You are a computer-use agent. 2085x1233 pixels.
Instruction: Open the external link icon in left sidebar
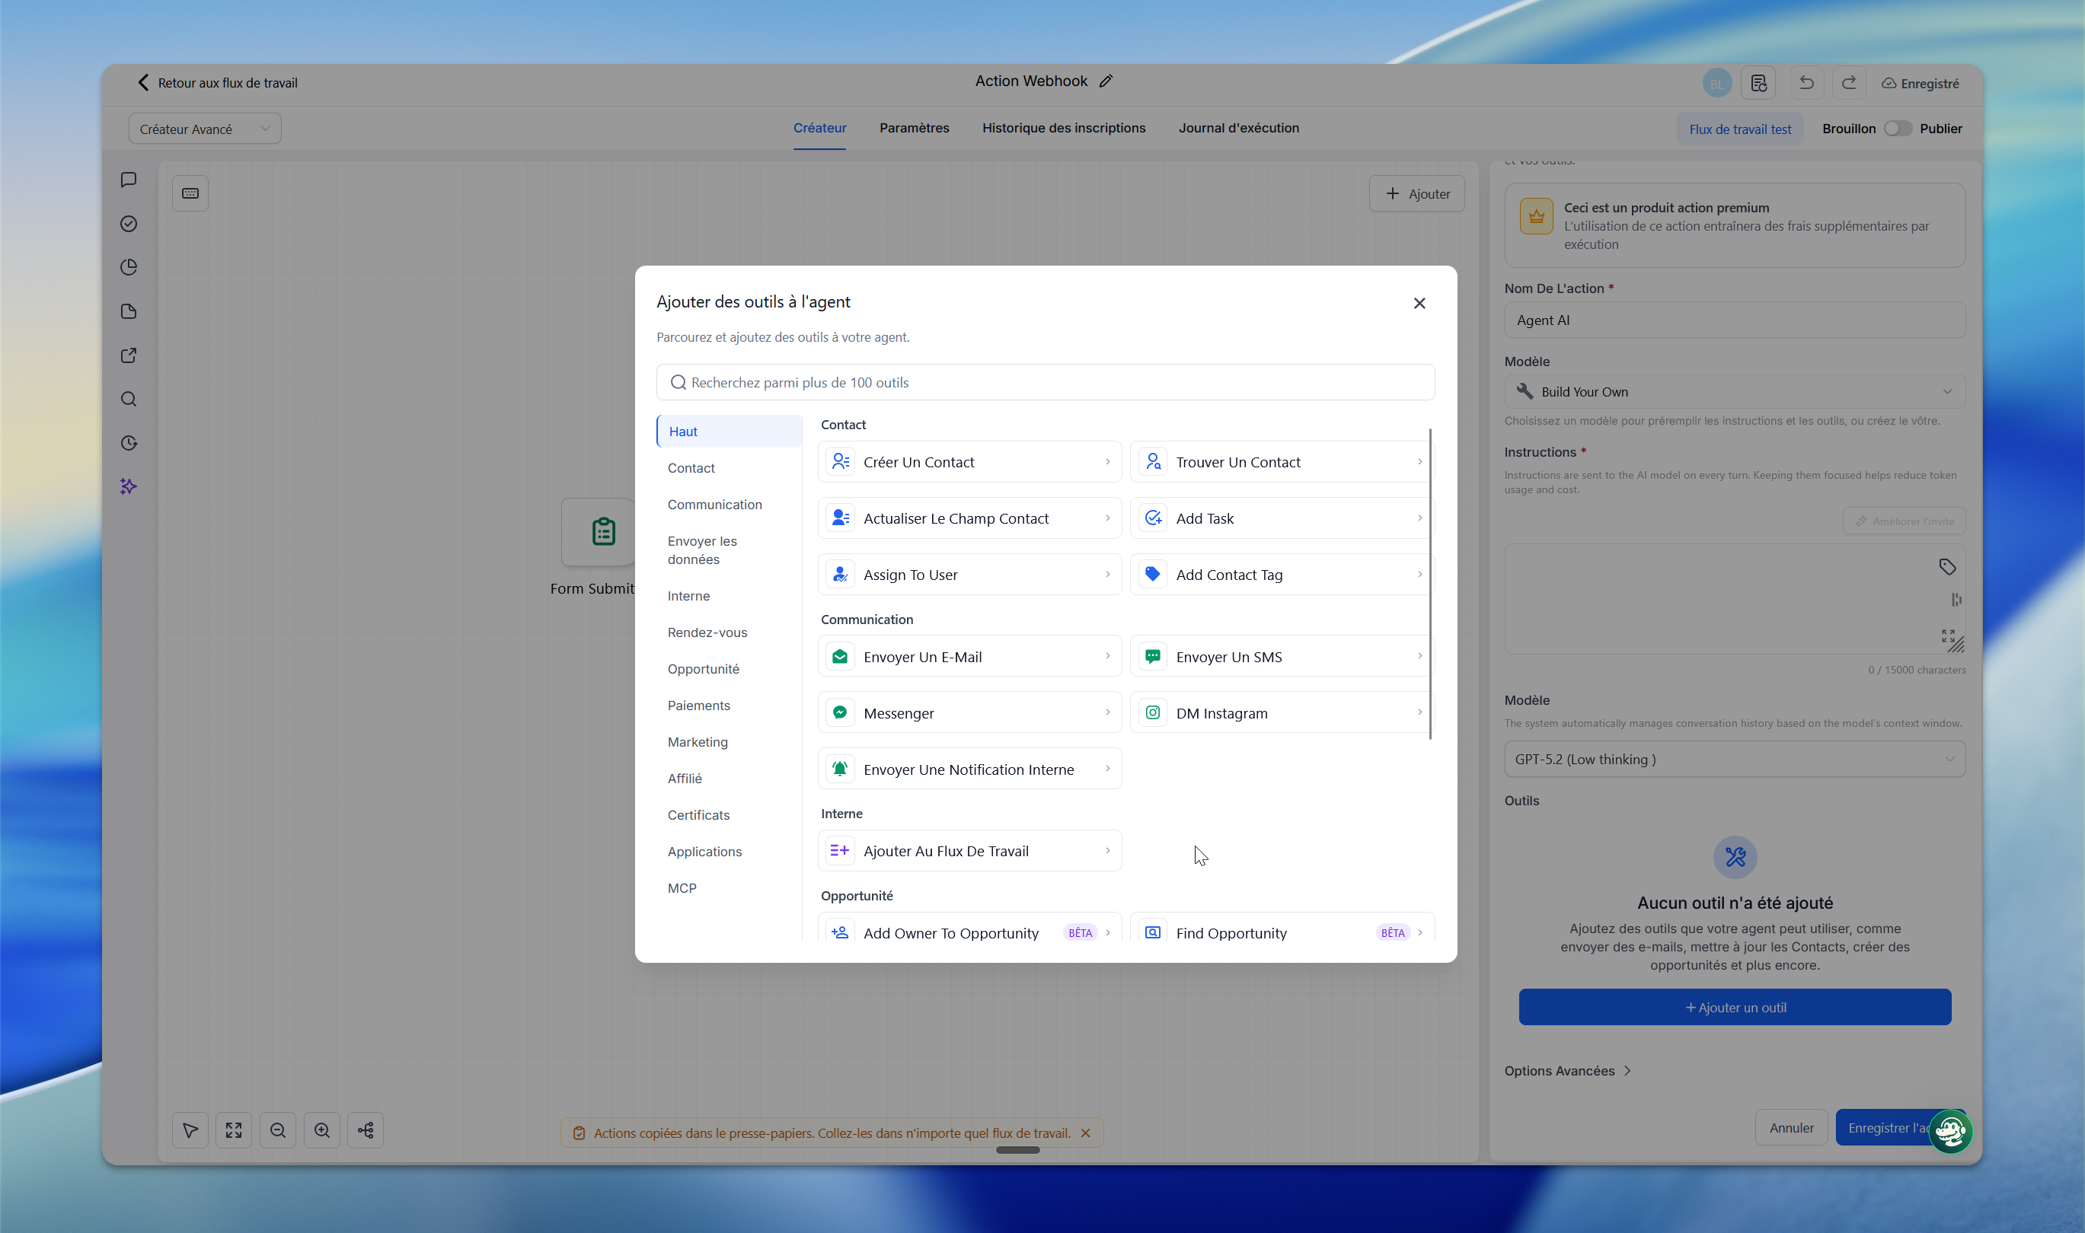(129, 355)
